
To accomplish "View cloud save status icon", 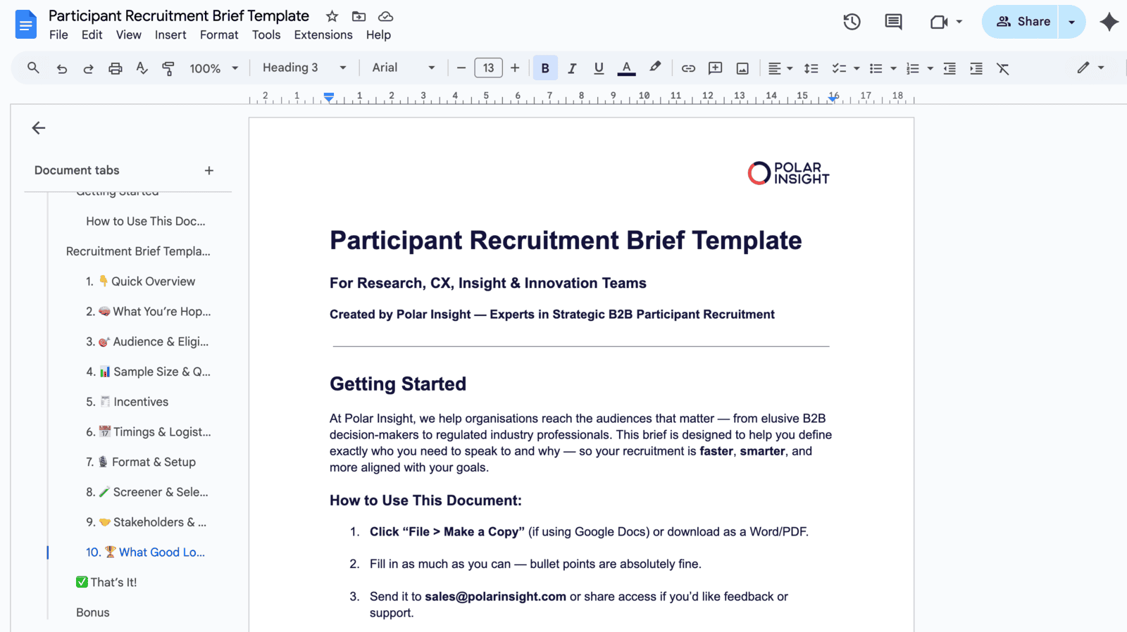I will click(385, 16).
